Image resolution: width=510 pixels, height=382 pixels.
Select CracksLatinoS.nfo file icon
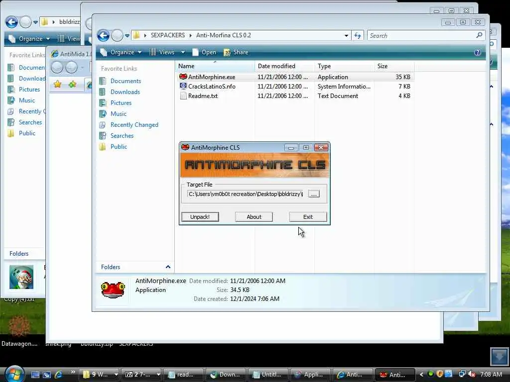tap(183, 86)
